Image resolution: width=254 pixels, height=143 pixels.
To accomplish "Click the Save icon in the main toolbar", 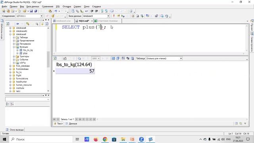I will [x=31, y=11].
